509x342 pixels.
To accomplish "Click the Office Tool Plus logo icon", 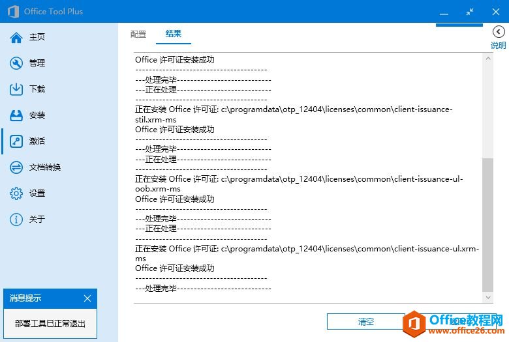I will [x=13, y=12].
